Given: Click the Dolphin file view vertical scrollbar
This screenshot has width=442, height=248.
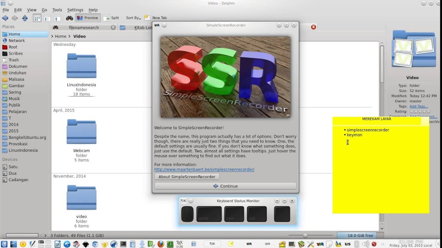Looking at the screenshot, I should (382, 136).
